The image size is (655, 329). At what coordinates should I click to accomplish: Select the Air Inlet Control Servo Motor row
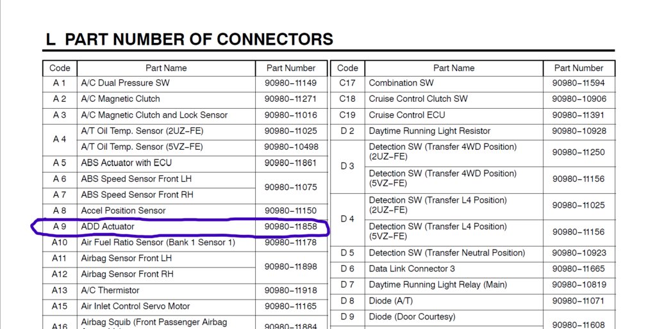click(185, 307)
